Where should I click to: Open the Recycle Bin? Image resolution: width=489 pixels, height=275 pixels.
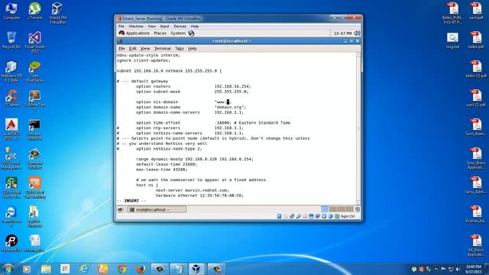(x=11, y=40)
